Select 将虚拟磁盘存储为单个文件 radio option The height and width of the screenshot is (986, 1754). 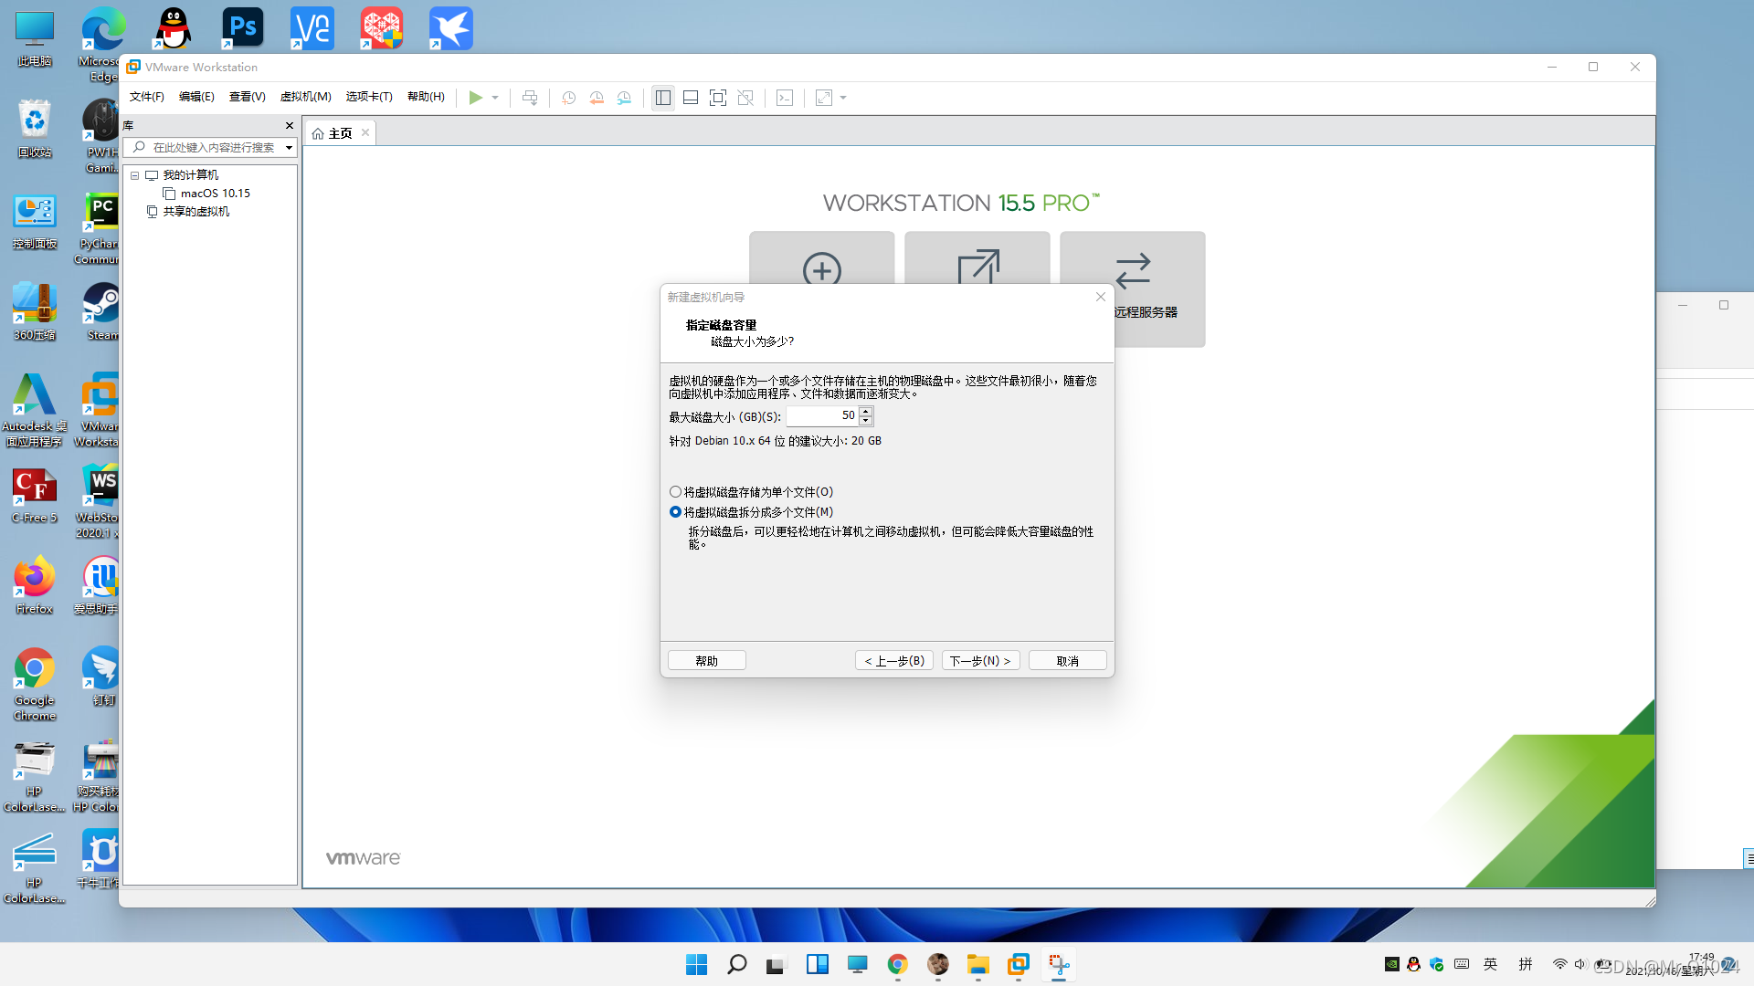[751, 492]
